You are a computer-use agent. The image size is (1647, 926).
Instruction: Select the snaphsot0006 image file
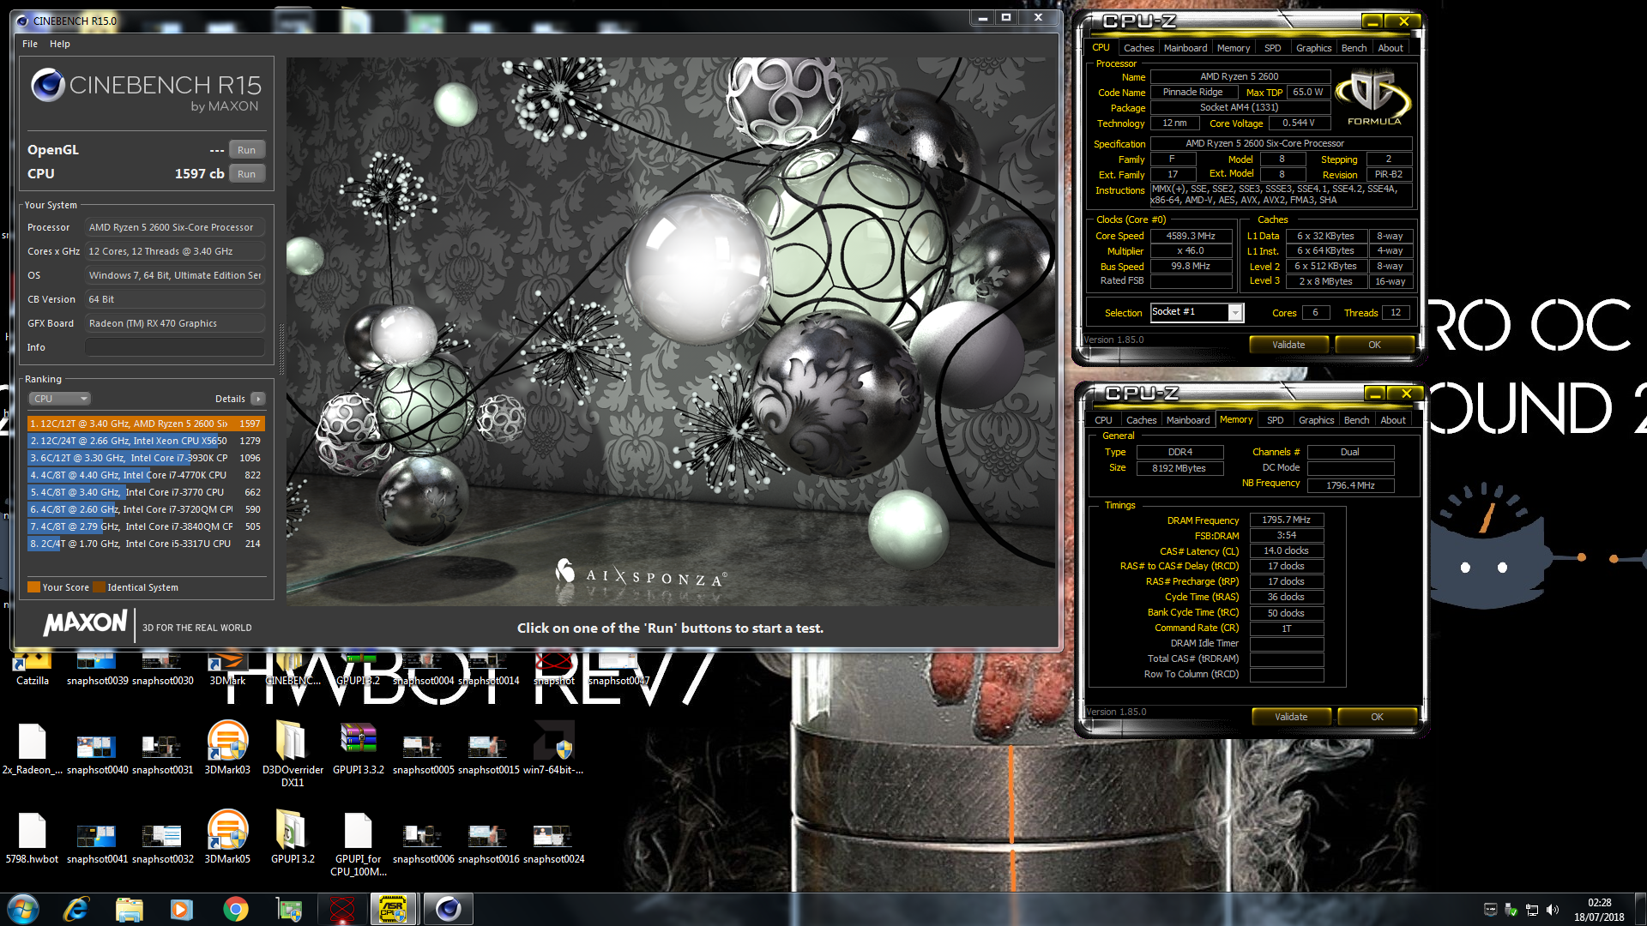pyautogui.click(x=423, y=844)
